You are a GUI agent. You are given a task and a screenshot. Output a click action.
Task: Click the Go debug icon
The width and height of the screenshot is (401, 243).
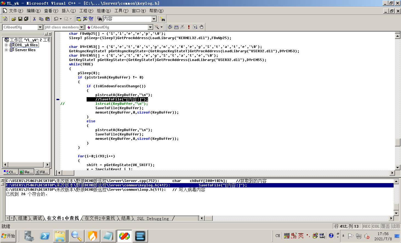click(x=195, y=27)
